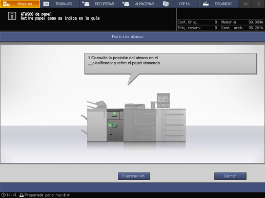Click the 'Cant. arch.' 98.281% value
This screenshot has height=198, width=265.
(256, 28)
